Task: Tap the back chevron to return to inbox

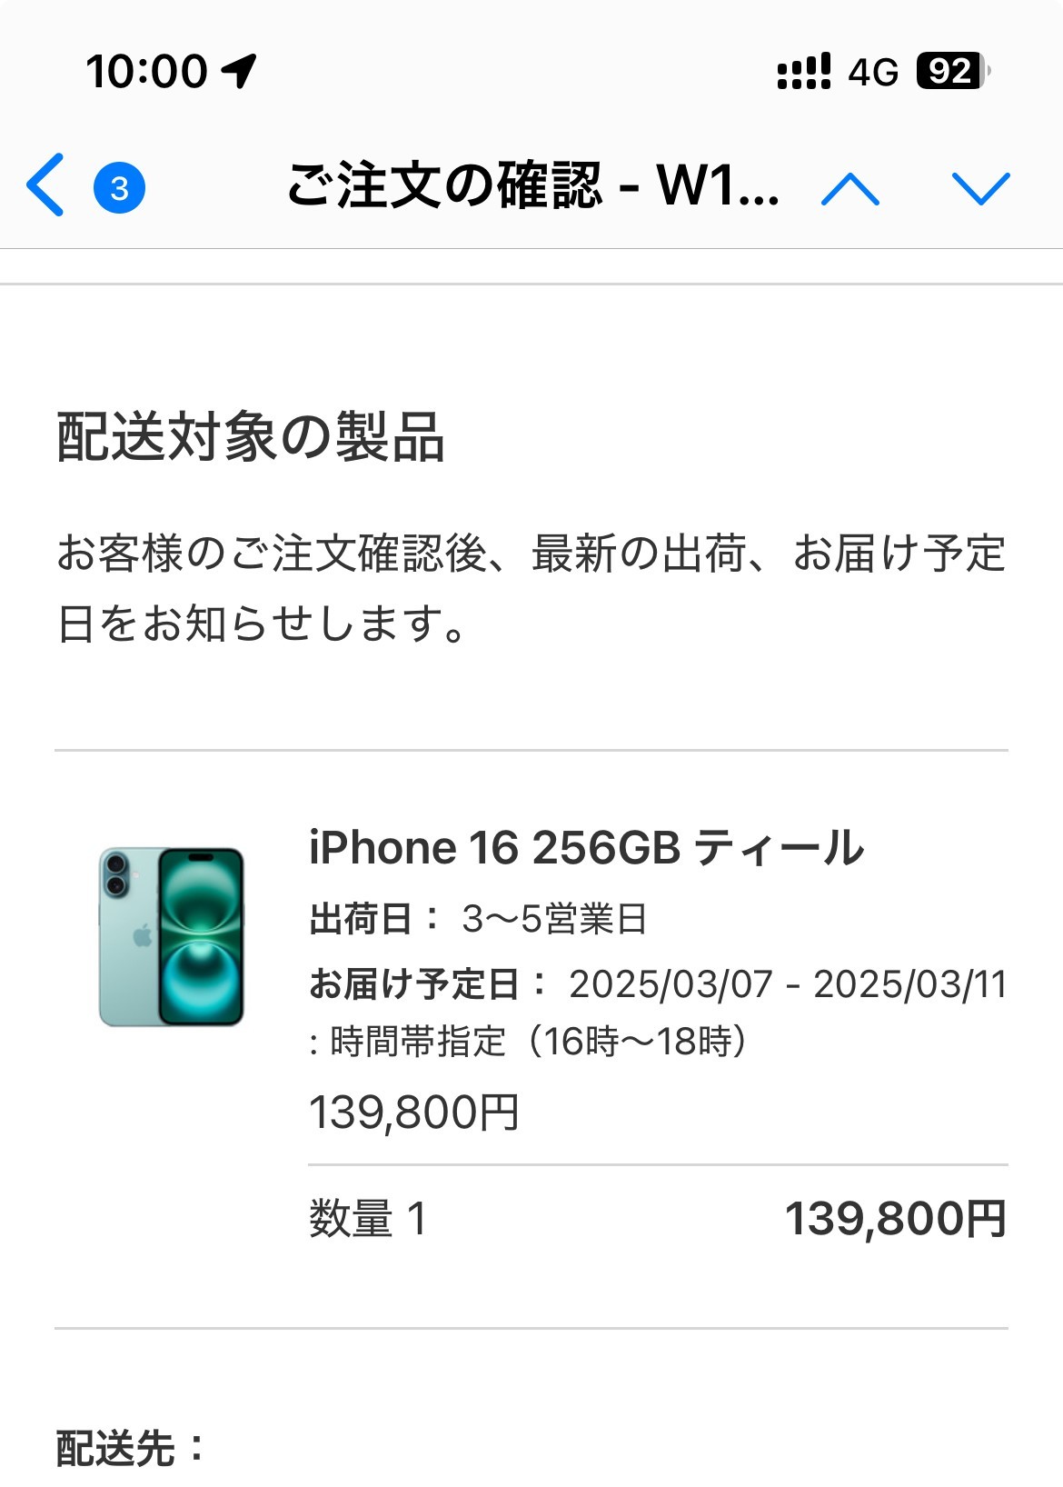Action: [x=45, y=185]
